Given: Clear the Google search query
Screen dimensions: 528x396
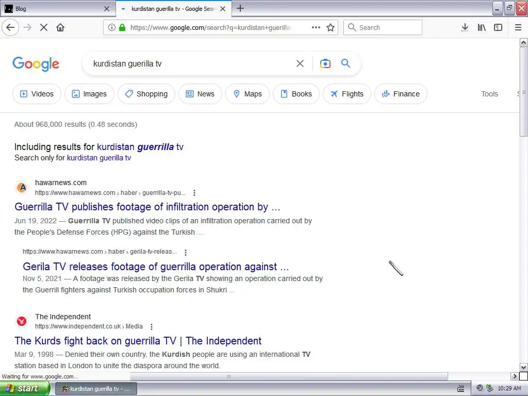Looking at the screenshot, I should 300,63.
